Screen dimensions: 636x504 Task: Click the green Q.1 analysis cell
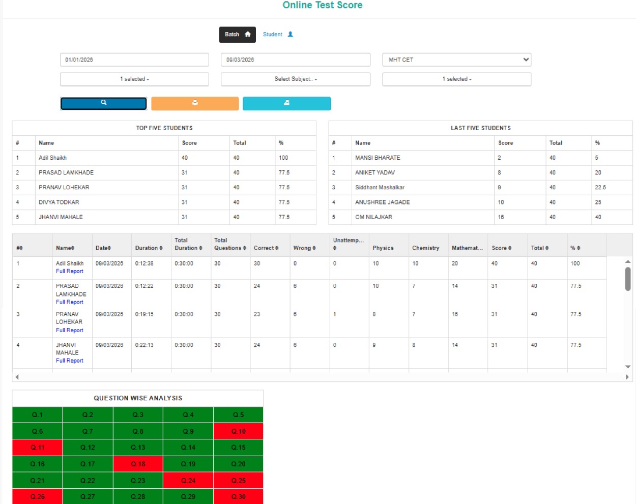pyautogui.click(x=37, y=415)
